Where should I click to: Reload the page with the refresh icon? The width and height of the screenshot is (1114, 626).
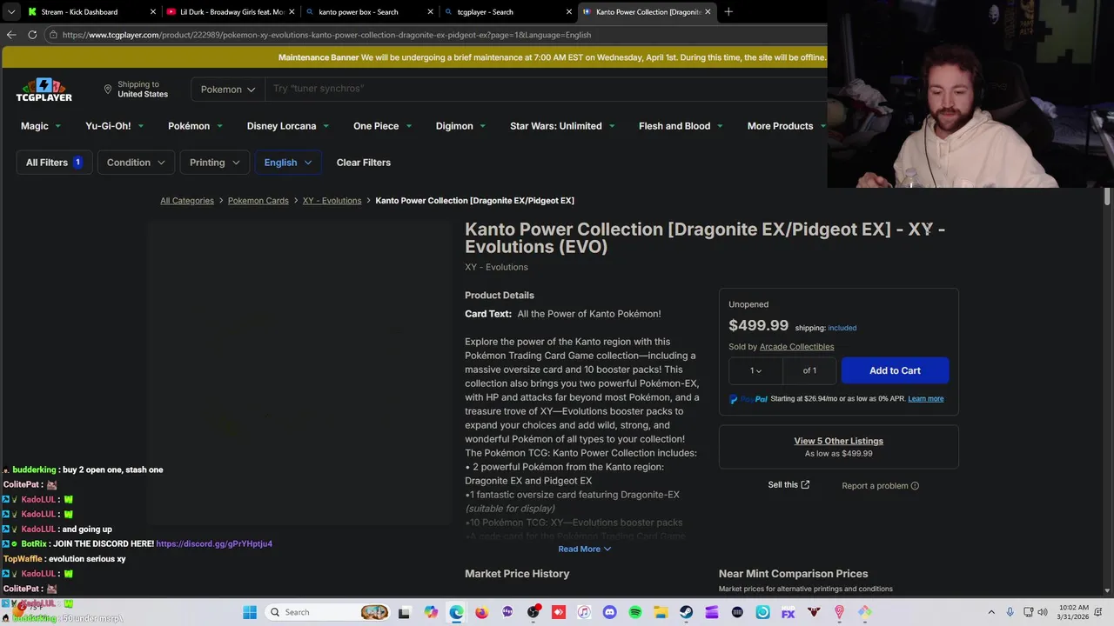(32, 35)
